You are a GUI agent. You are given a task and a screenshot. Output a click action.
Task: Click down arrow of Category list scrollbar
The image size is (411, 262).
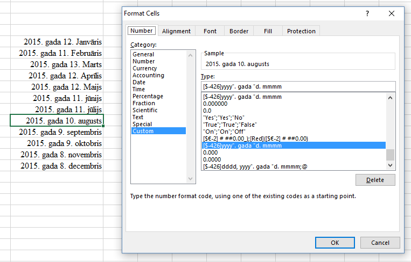191,179
